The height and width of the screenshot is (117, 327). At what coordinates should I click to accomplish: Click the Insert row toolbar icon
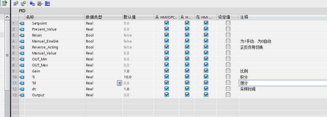click(16, 3)
